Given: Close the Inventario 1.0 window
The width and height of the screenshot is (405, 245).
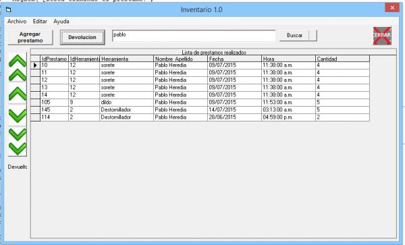Looking at the screenshot, I should click(392, 7).
